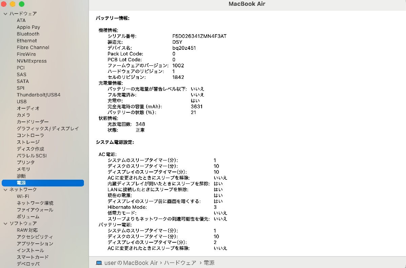Open the ファイアウォール network section
This screenshot has width=406, height=268.
pyautogui.click(x=35, y=210)
